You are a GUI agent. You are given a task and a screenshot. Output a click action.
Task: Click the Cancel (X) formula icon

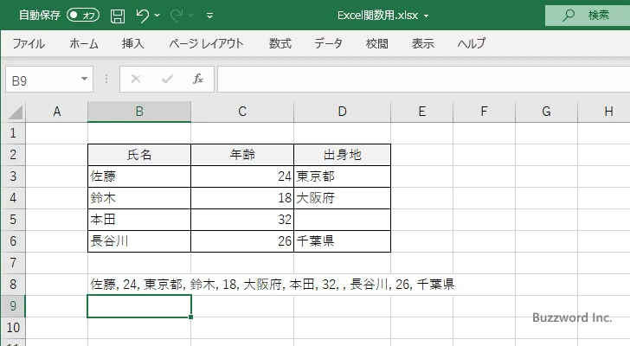point(136,79)
